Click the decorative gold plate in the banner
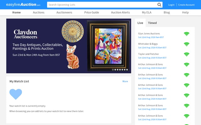201x125 pixels. click(x=73, y=31)
